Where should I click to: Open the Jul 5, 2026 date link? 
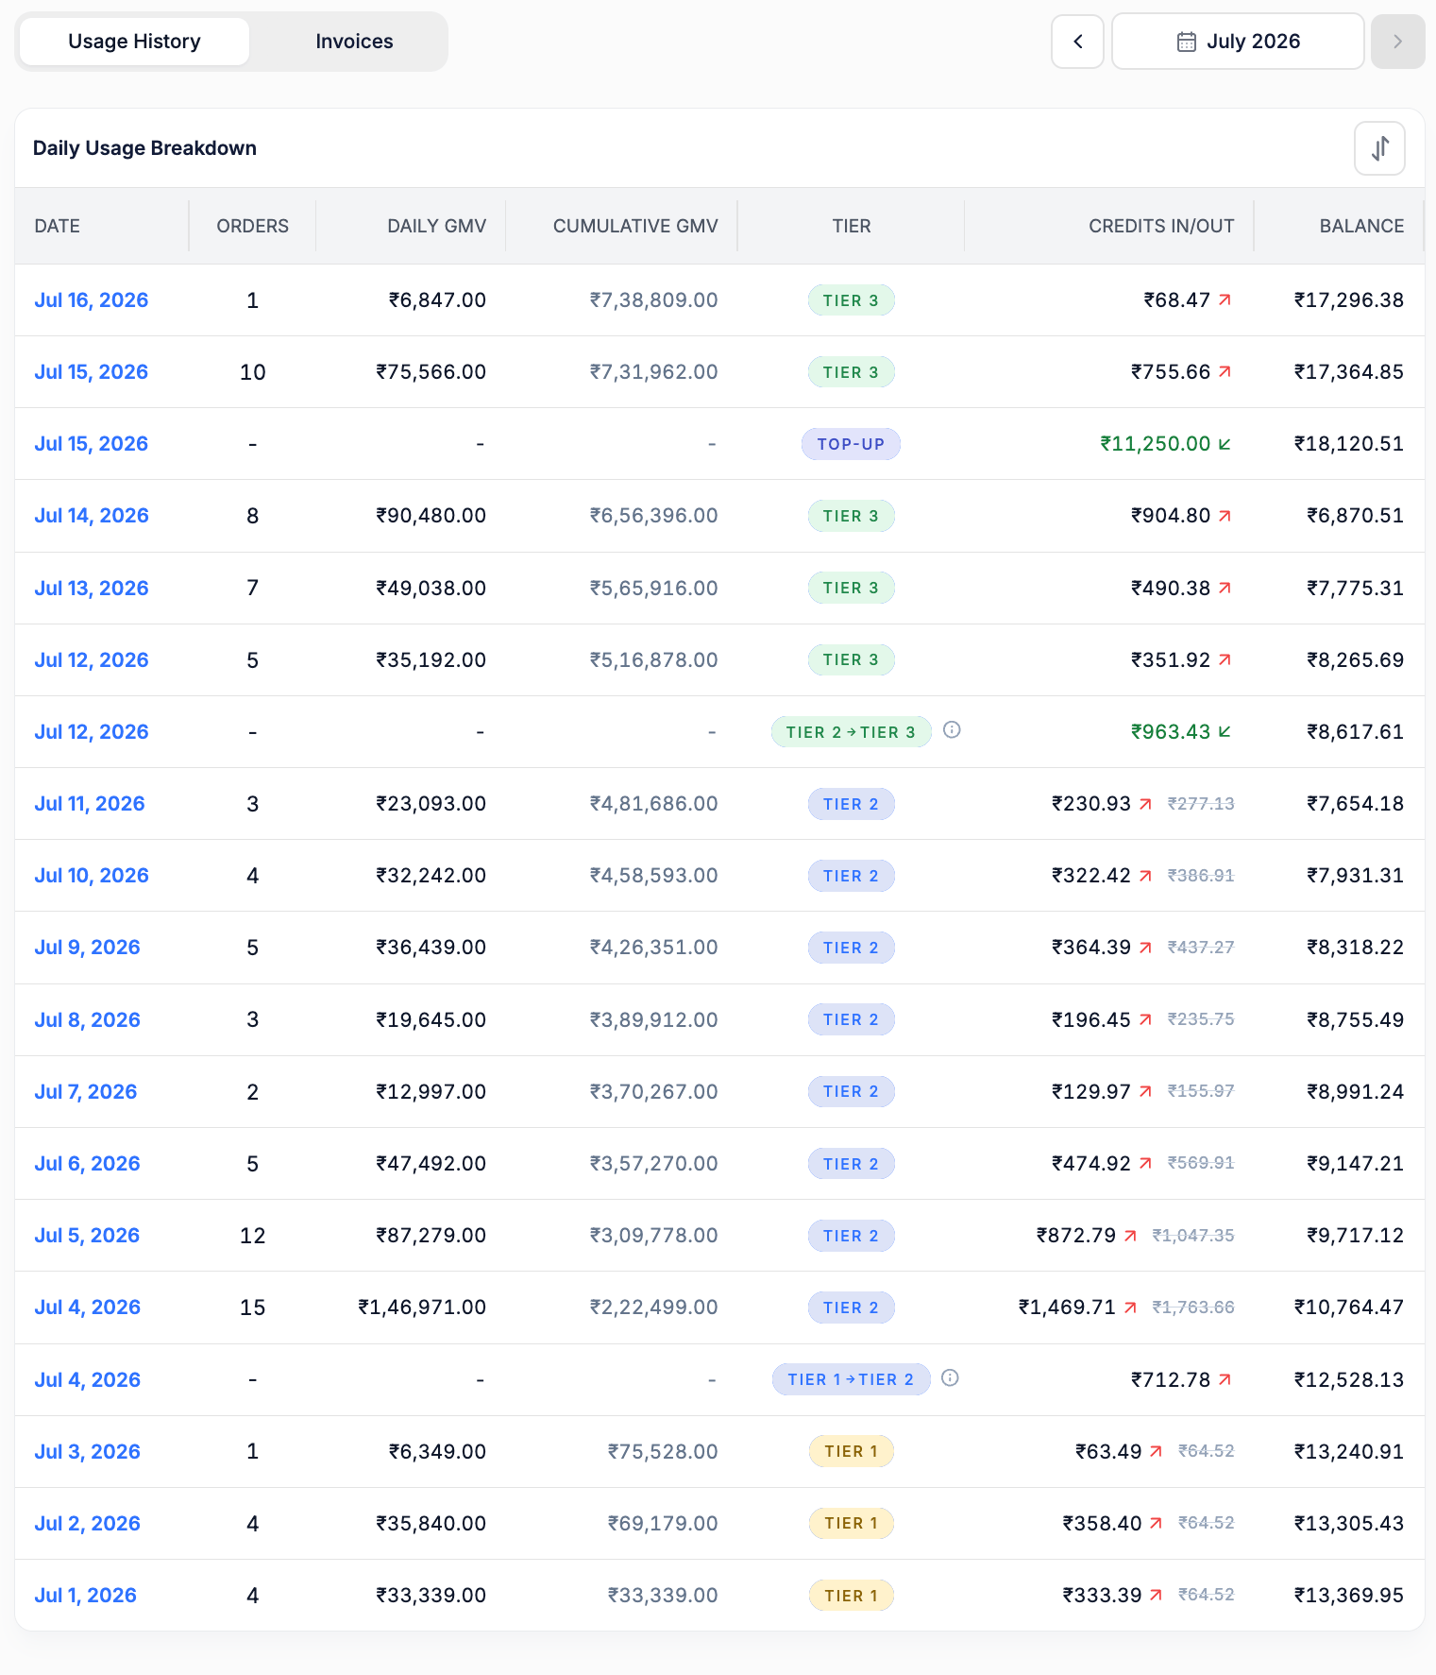pos(87,1235)
